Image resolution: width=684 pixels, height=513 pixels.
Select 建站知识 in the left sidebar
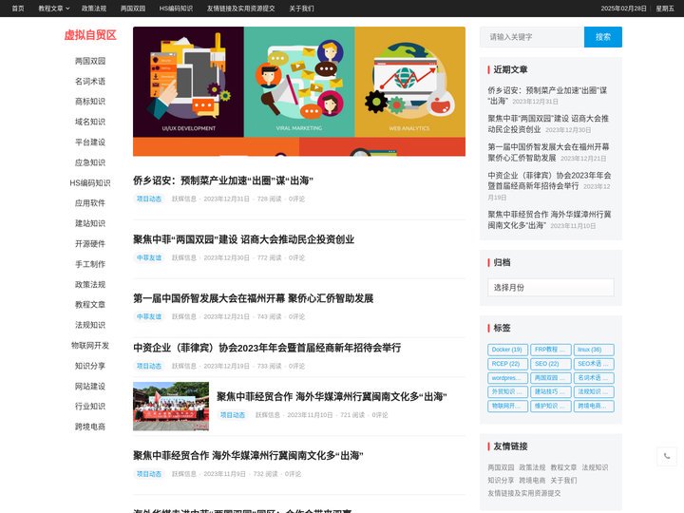click(90, 223)
